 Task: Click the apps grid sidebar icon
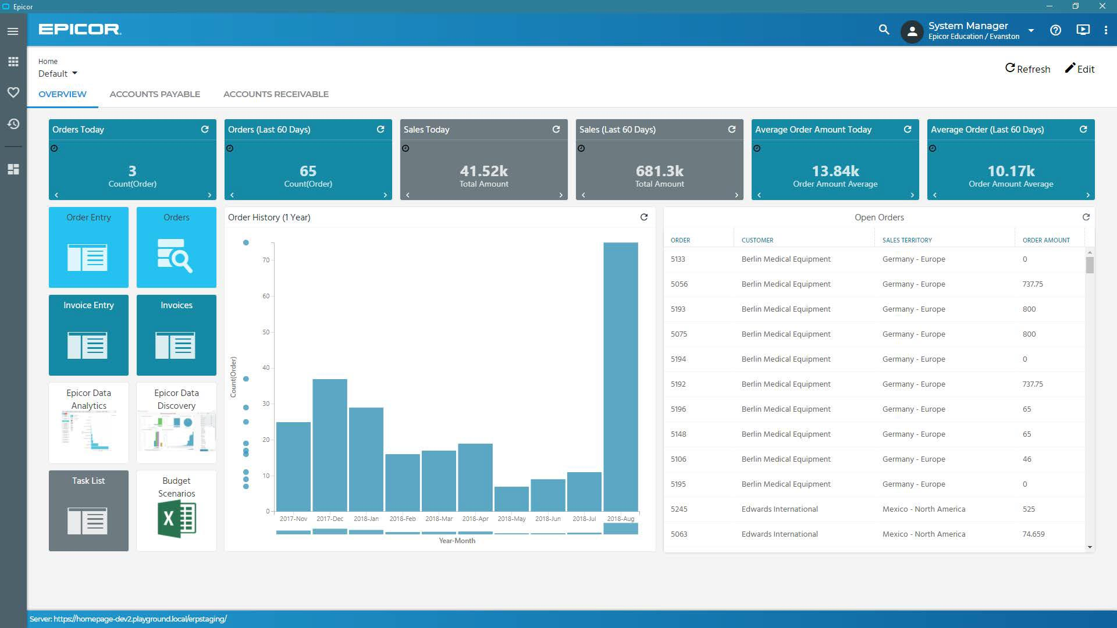(13, 62)
